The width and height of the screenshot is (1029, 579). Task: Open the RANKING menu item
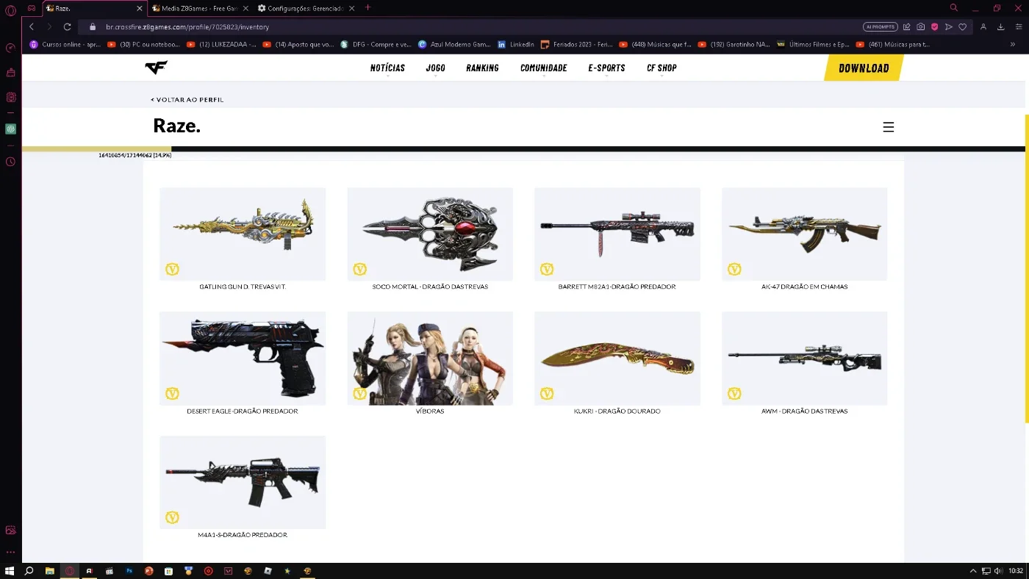point(482,68)
